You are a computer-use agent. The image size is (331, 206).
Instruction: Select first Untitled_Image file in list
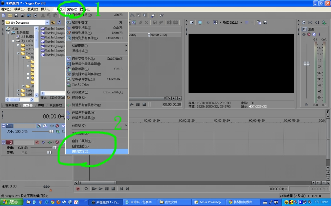[52, 28]
